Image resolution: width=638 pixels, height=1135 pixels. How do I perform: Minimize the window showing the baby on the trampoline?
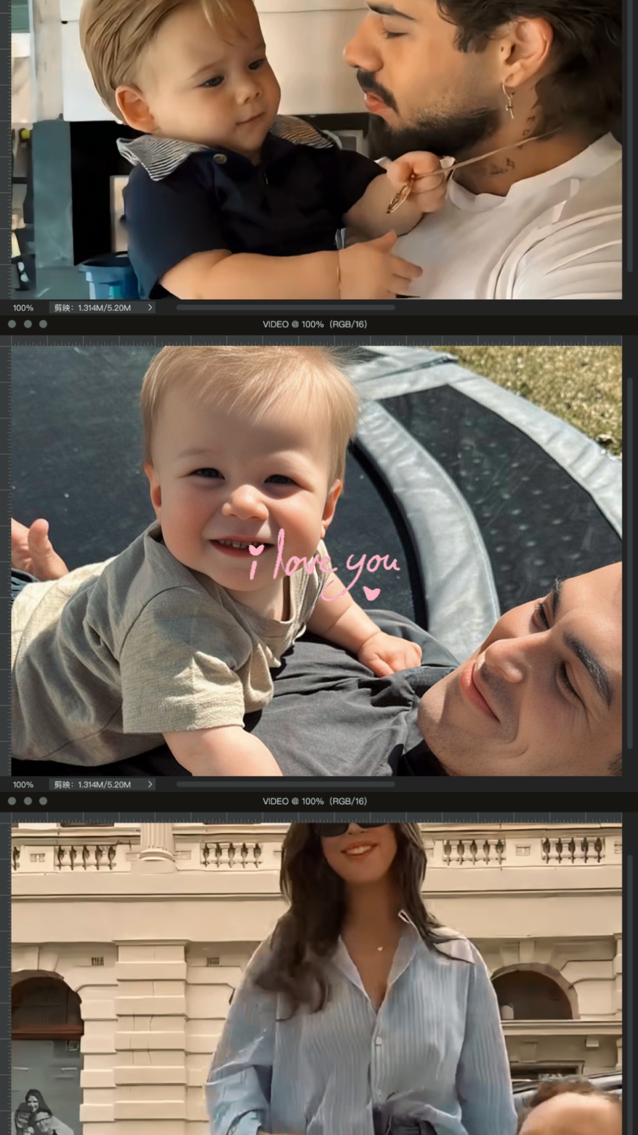tap(28, 324)
